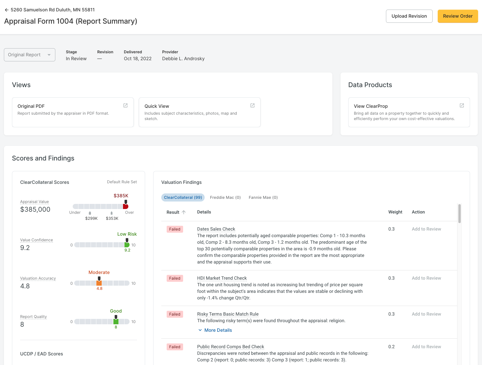Add Dates Sales Check to review
This screenshot has height=365, width=482.
click(426, 229)
